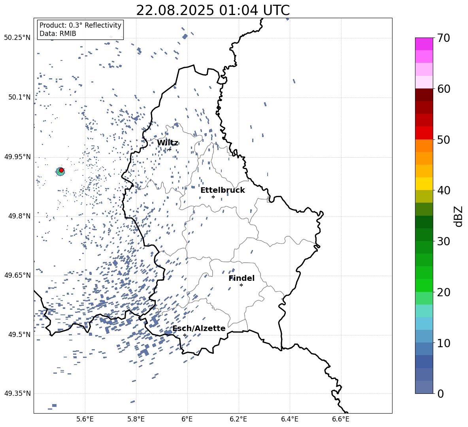
Task: Click the 5.8°E longitude tick label
Action: click(x=136, y=419)
